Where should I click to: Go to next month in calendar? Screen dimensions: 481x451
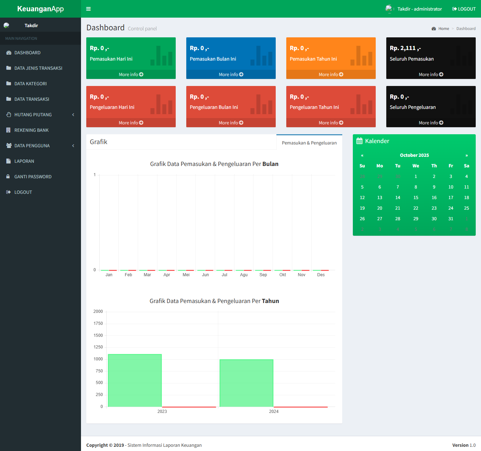pos(467,155)
